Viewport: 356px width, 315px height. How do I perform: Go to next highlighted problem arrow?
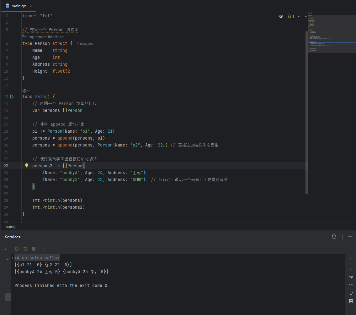pyautogui.click(x=306, y=16)
